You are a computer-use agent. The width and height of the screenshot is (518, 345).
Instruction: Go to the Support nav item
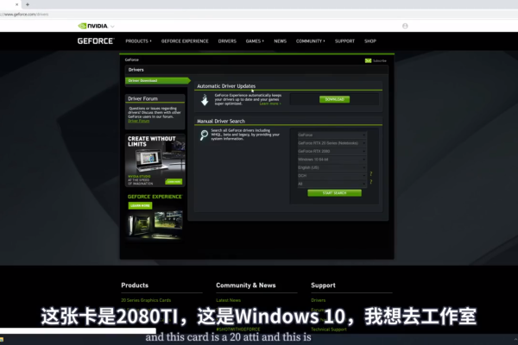[344, 41]
